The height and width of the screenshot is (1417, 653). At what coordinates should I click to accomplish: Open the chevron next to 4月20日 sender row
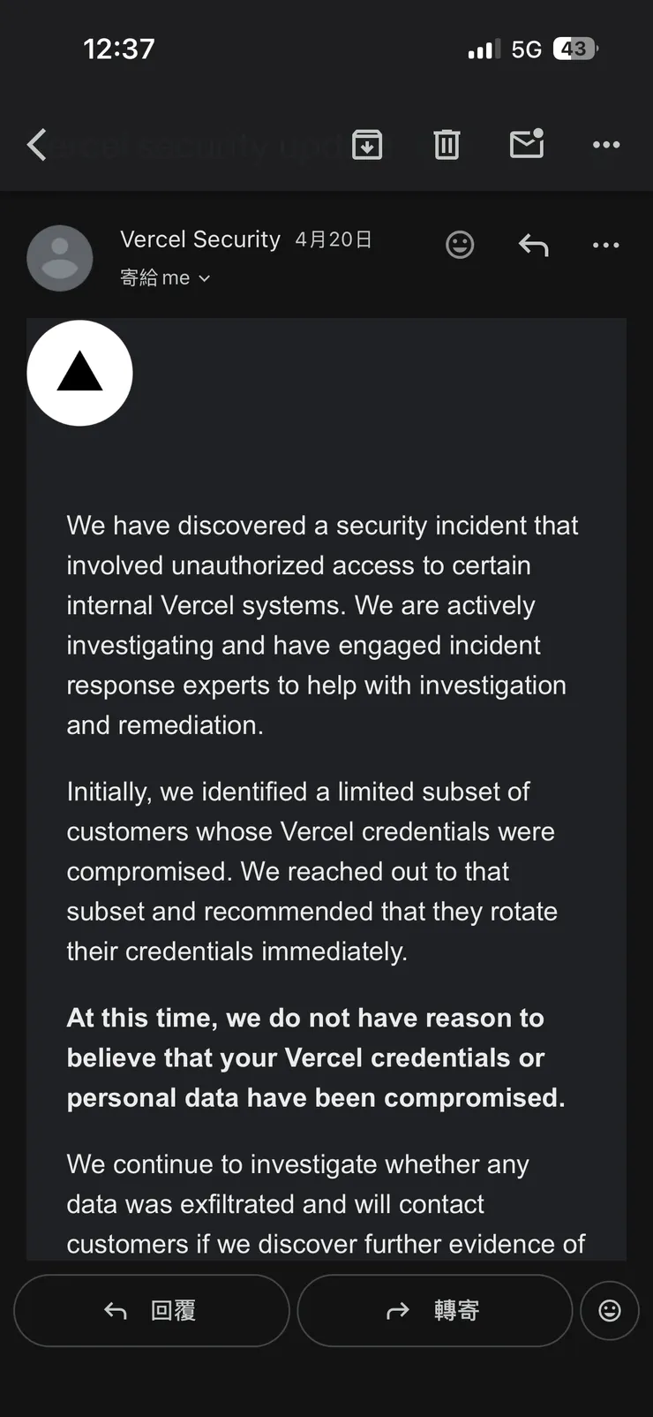pyautogui.click(x=204, y=277)
